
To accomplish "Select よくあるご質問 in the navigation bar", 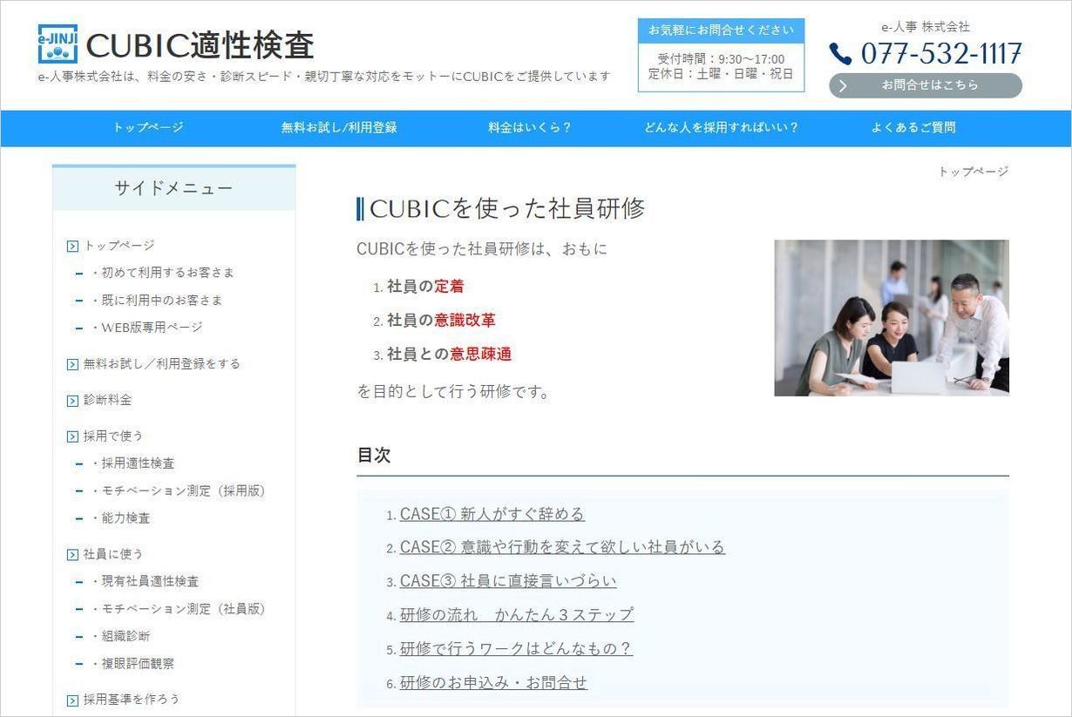I will [913, 127].
